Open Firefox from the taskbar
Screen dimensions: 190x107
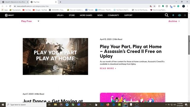tap(108, 105)
